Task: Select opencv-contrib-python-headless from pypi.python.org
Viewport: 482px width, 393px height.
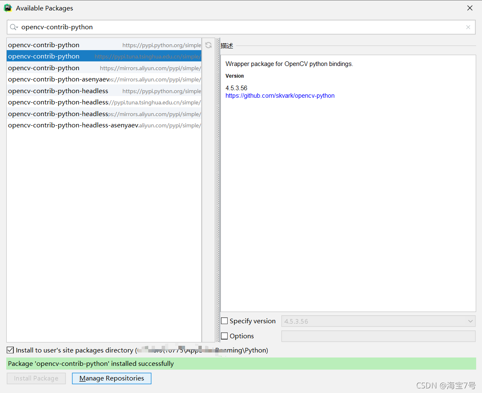Action: click(x=104, y=91)
